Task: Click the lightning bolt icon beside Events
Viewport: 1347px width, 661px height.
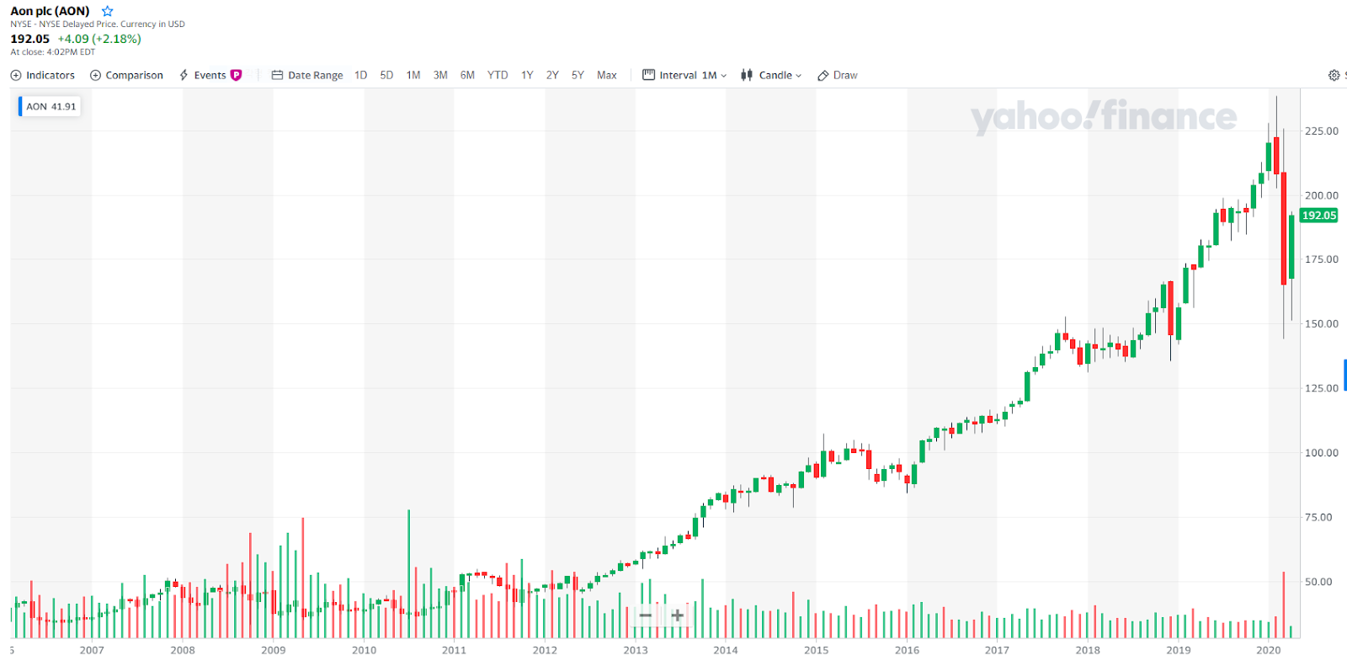Action: coord(184,75)
